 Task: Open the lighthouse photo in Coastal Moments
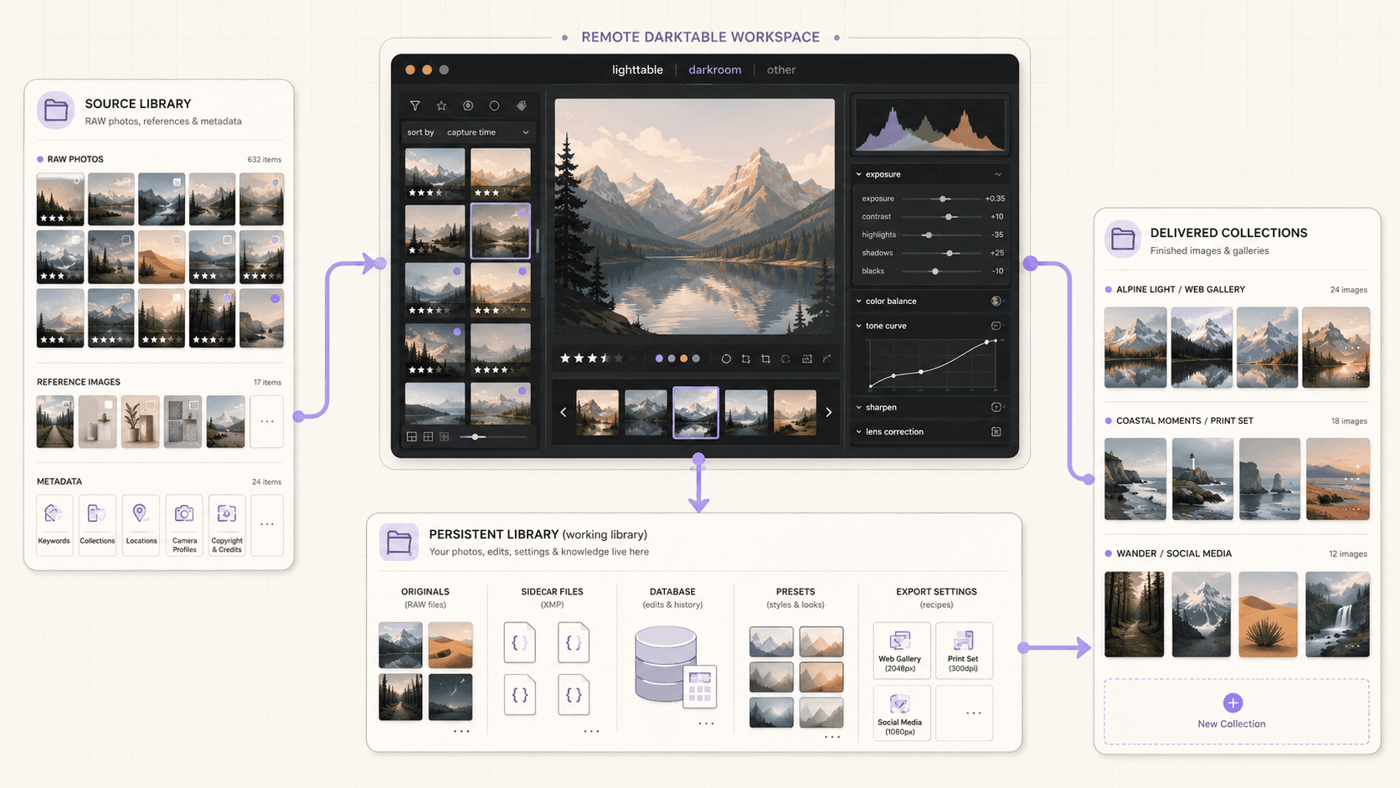coord(1202,479)
